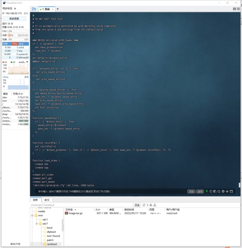The height and width of the screenshot is (248, 242).
Task: Open the network interface dropdown arrow
Action: (27, 62)
